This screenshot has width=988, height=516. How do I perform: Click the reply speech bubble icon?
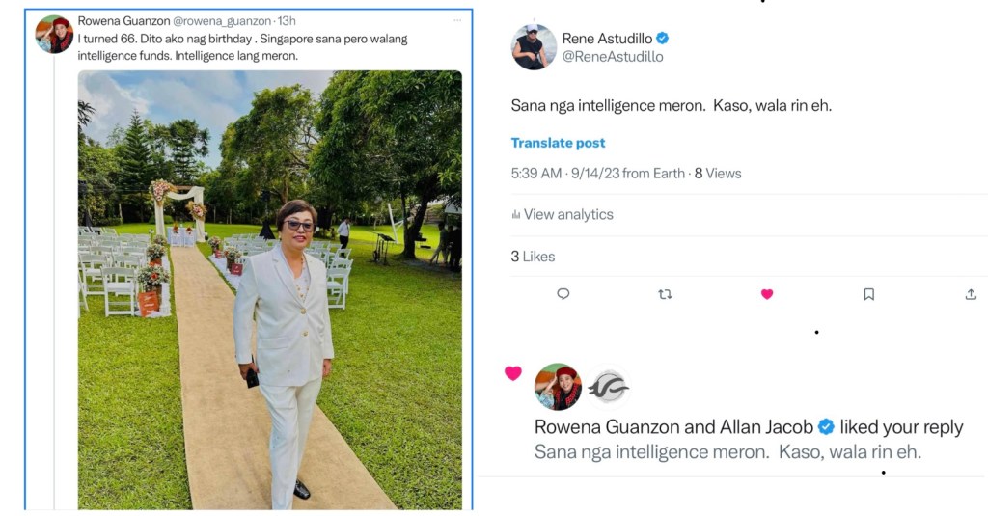click(x=563, y=294)
